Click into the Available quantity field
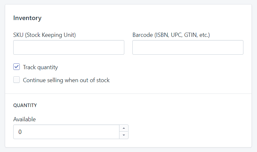 click(x=66, y=132)
